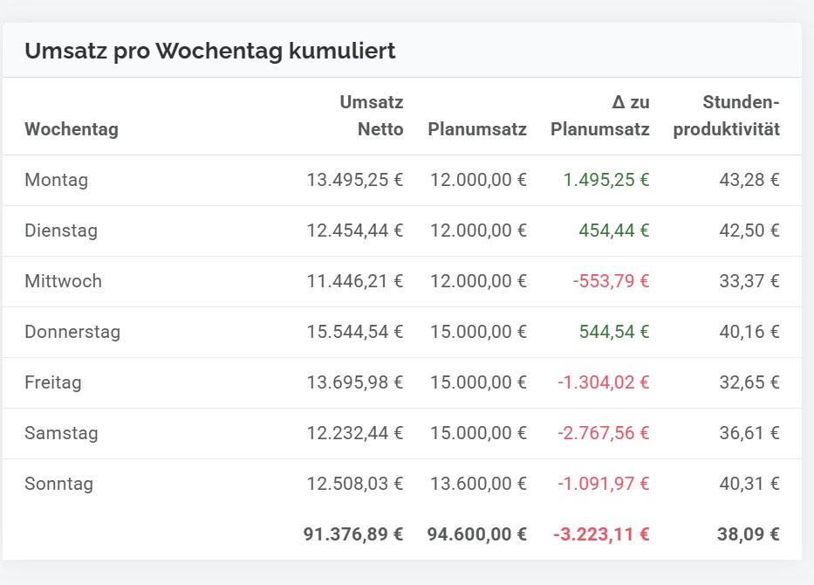Click the red delta value -2.767,56 €

(604, 433)
